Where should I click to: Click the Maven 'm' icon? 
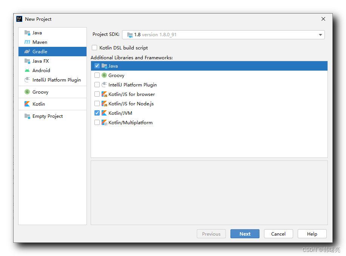click(27, 42)
